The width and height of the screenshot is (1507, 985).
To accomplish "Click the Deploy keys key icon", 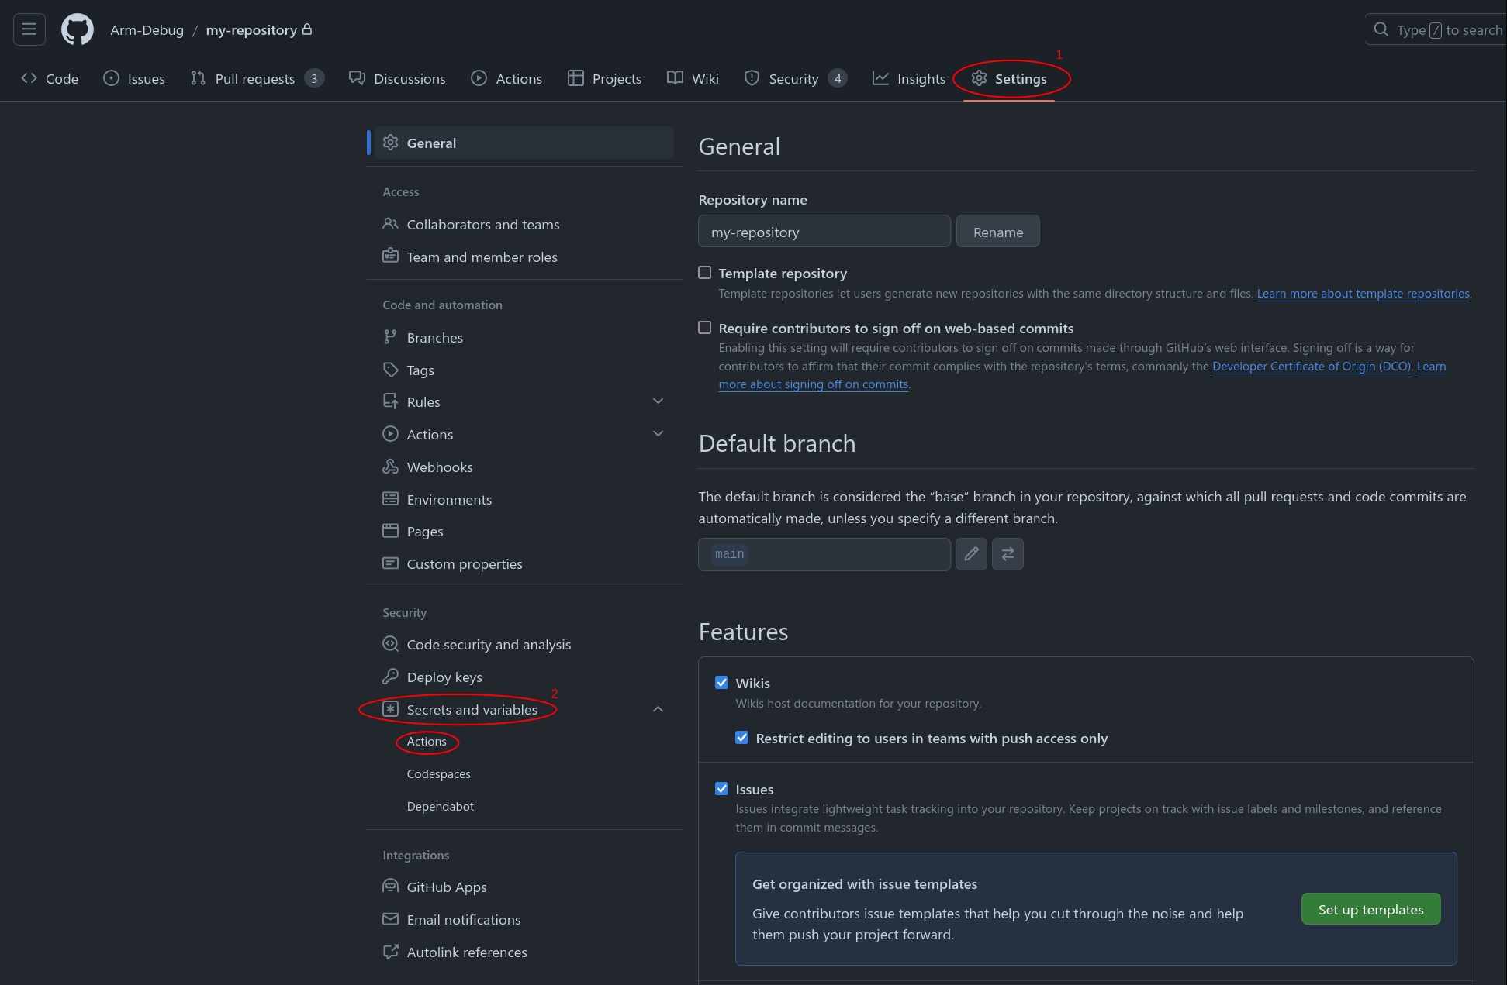I will tap(390, 677).
